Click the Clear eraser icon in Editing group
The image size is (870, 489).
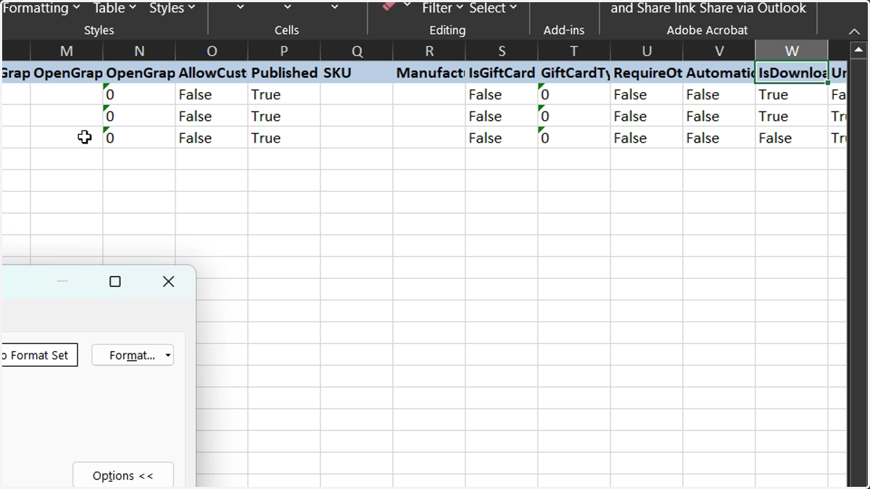[389, 5]
